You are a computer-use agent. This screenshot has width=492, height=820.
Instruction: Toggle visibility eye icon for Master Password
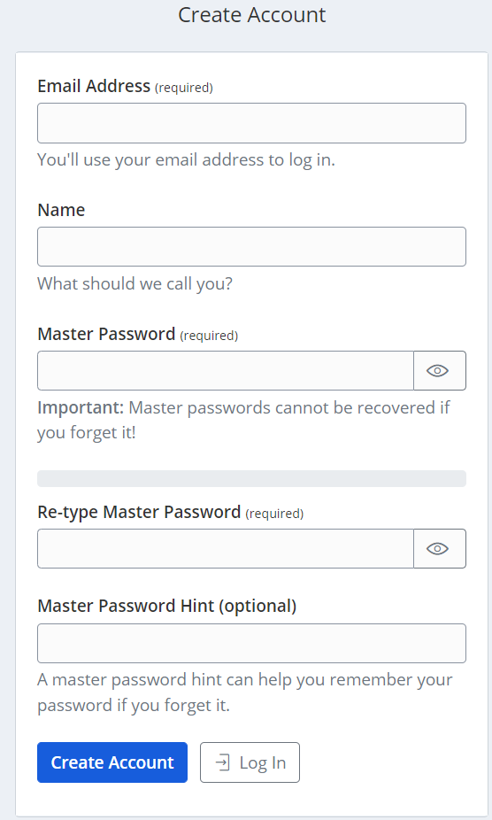pos(439,370)
